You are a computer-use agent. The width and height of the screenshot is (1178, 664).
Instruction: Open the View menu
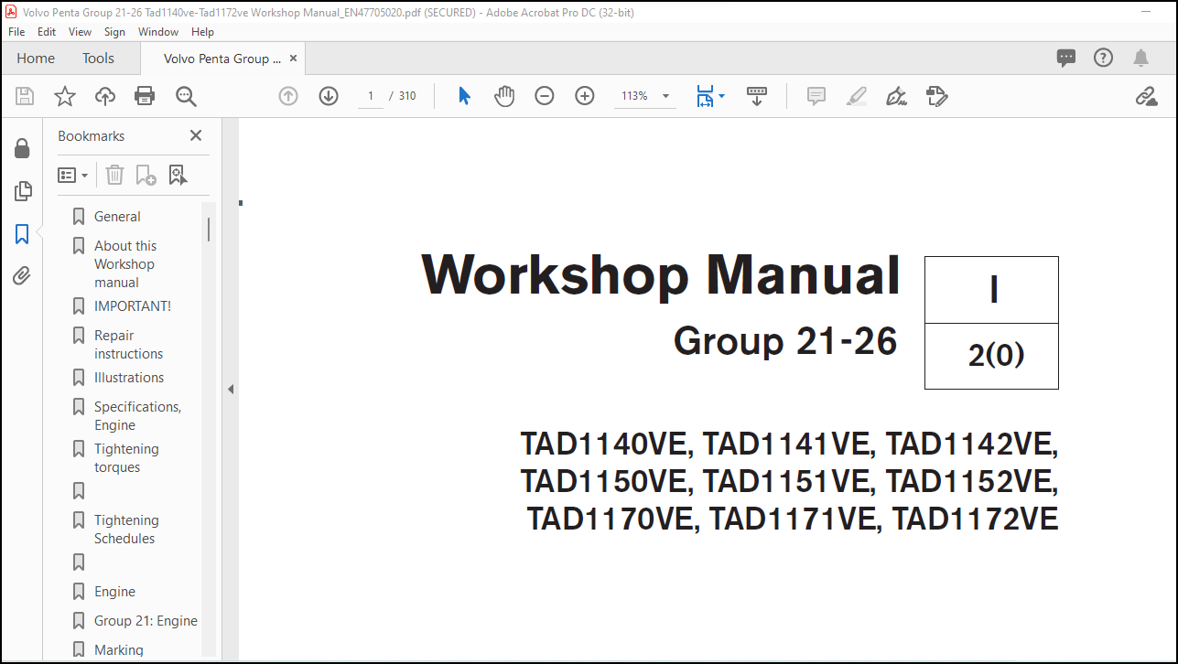pyautogui.click(x=81, y=31)
